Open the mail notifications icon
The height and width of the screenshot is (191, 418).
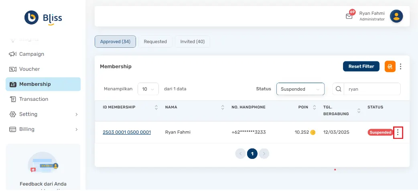[x=349, y=16]
